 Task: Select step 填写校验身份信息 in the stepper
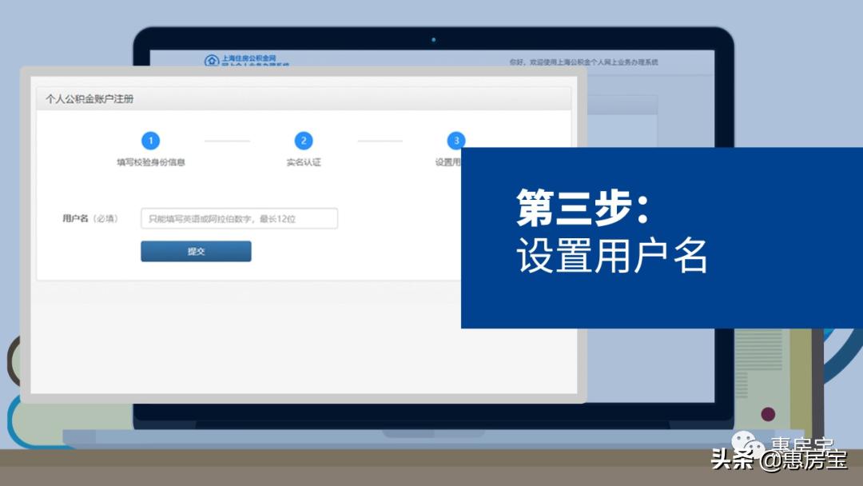152,161
